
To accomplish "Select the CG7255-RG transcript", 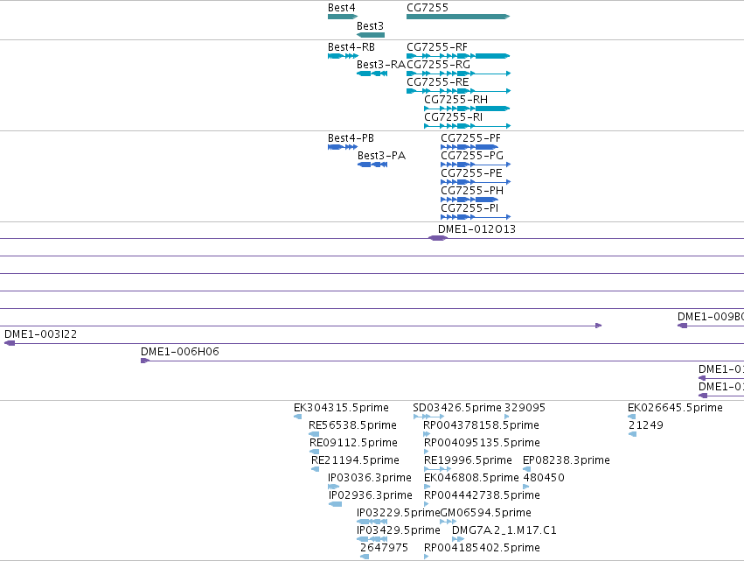I will [x=458, y=74].
